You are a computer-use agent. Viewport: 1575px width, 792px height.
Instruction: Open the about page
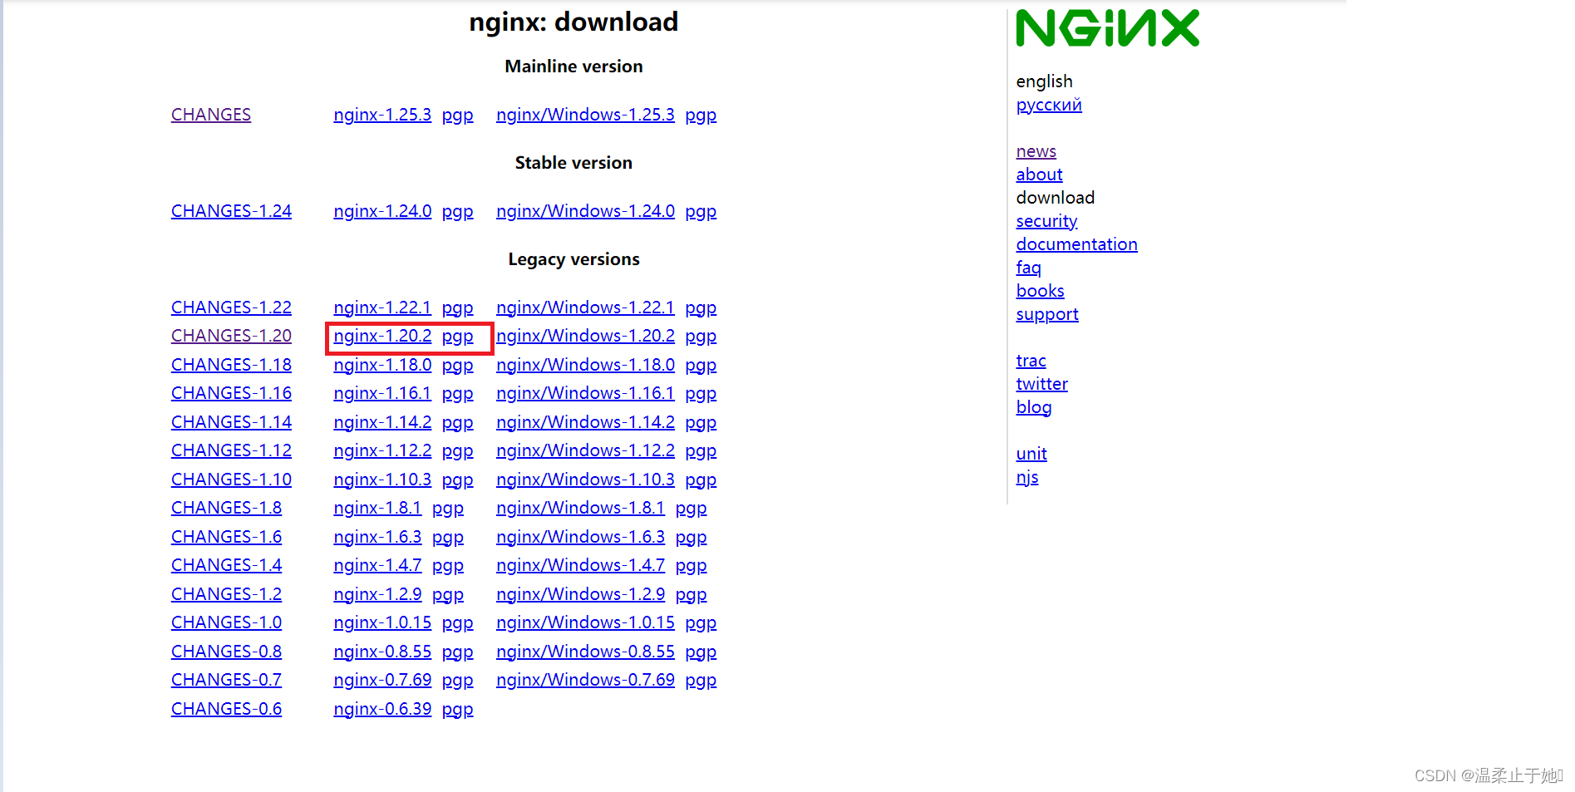pyautogui.click(x=1038, y=175)
